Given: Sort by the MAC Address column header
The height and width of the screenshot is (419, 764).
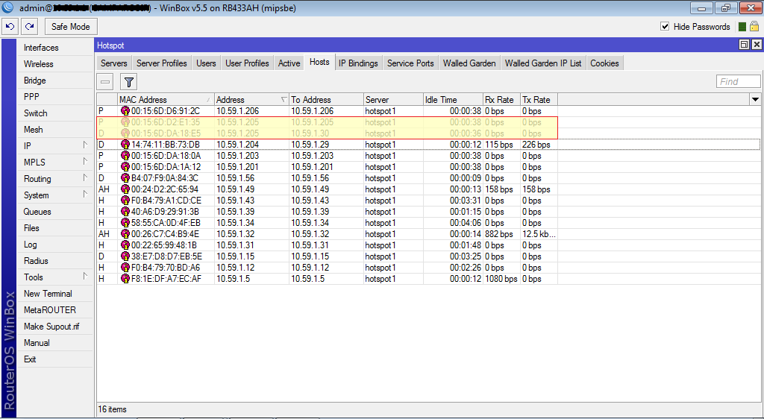Looking at the screenshot, I should (x=166, y=100).
